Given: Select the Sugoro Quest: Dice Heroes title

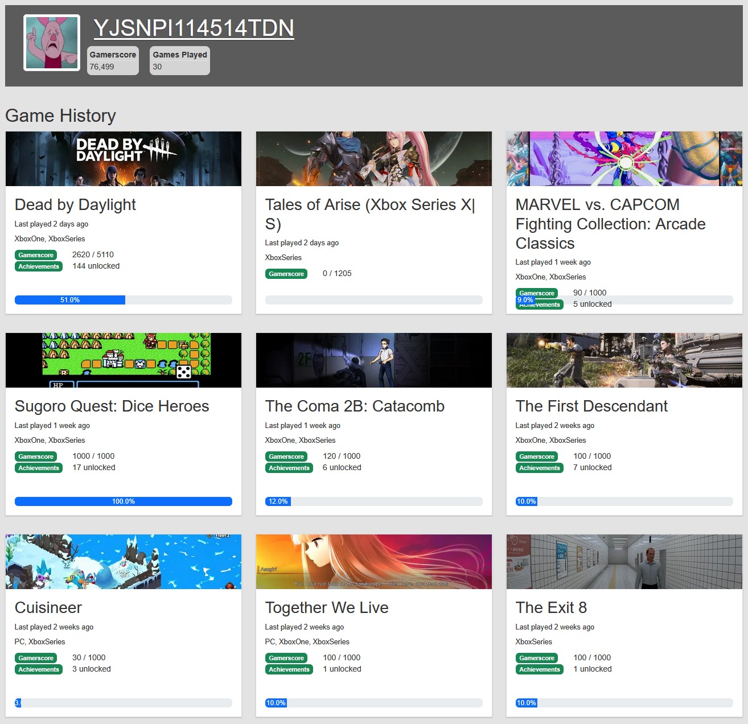Looking at the screenshot, I should point(112,406).
